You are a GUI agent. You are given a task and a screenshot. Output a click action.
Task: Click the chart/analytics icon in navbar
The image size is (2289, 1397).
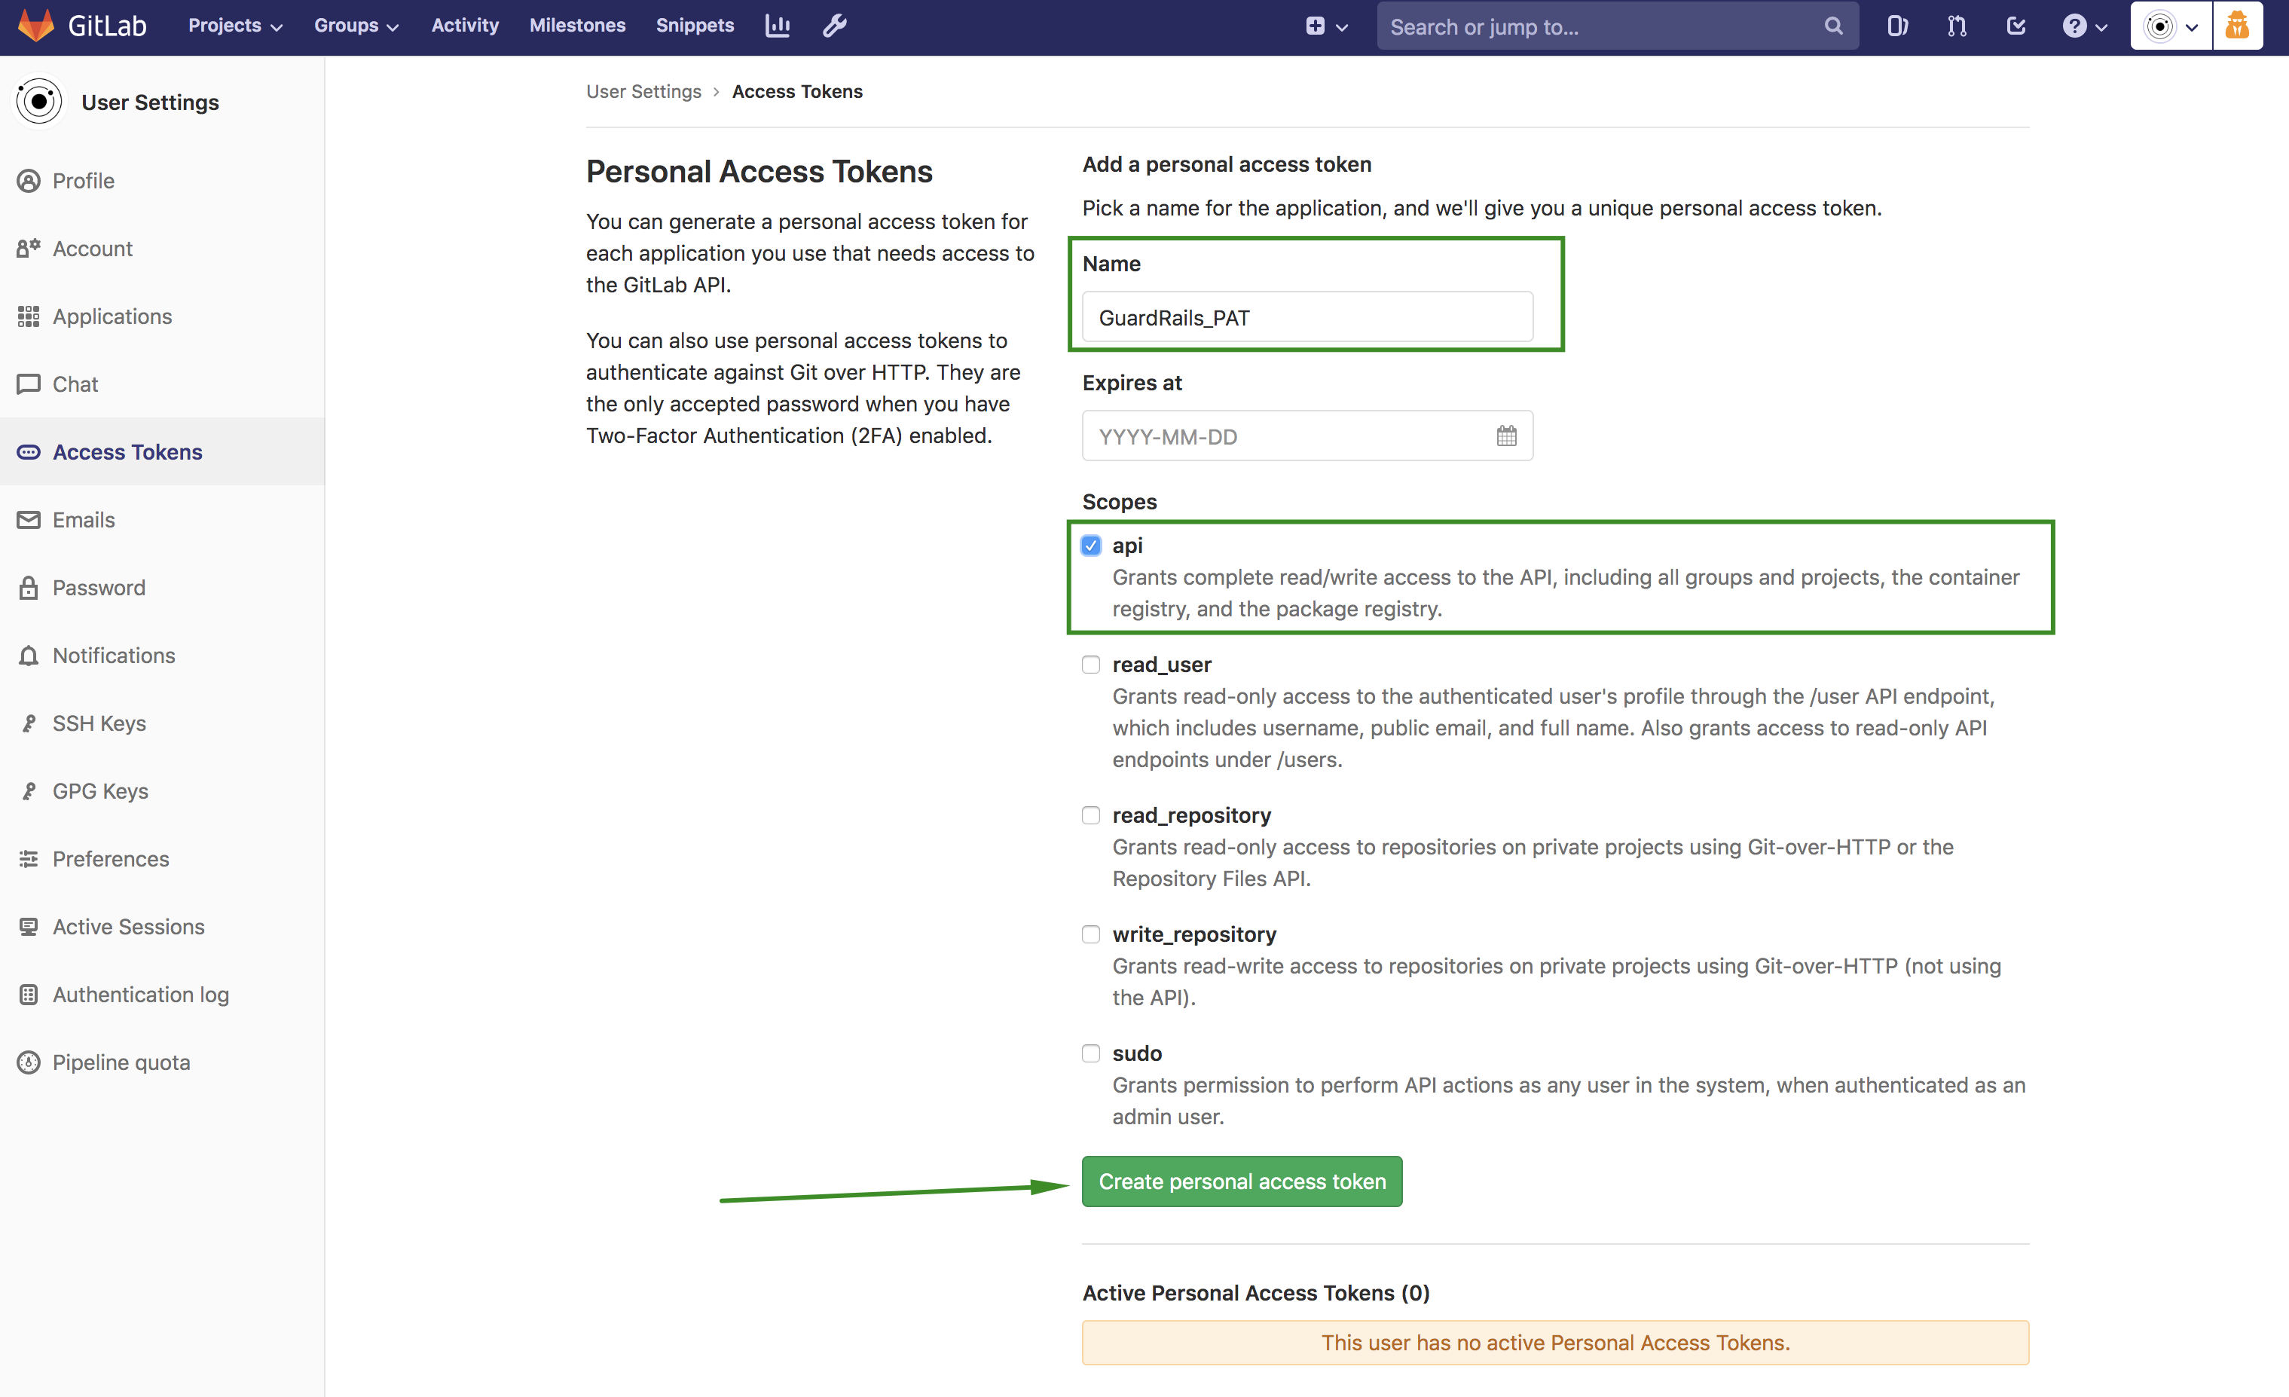click(x=777, y=26)
